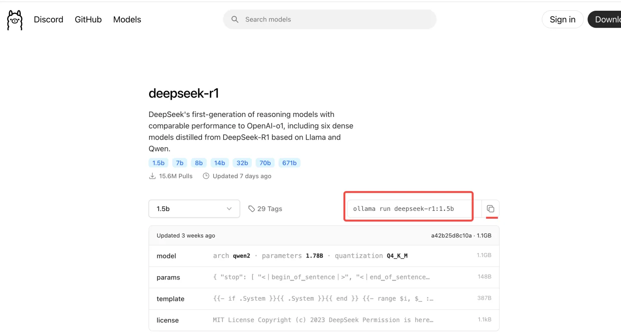Open the 1.5b version dropdown
Screen dimensions: 621x334
coord(194,209)
